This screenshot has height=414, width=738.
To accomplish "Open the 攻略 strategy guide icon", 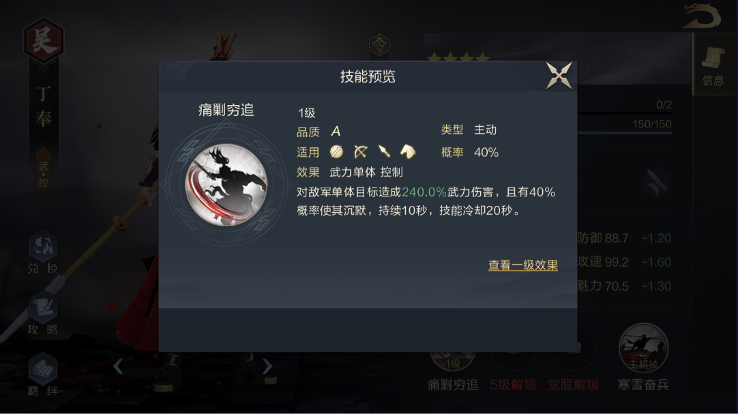I will tap(43, 314).
